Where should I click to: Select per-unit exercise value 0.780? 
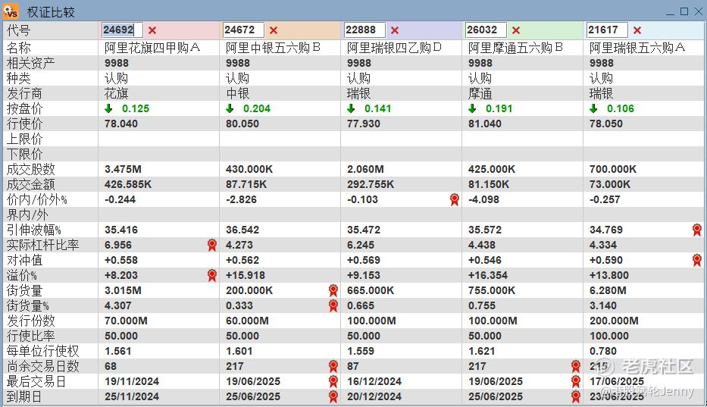603,351
